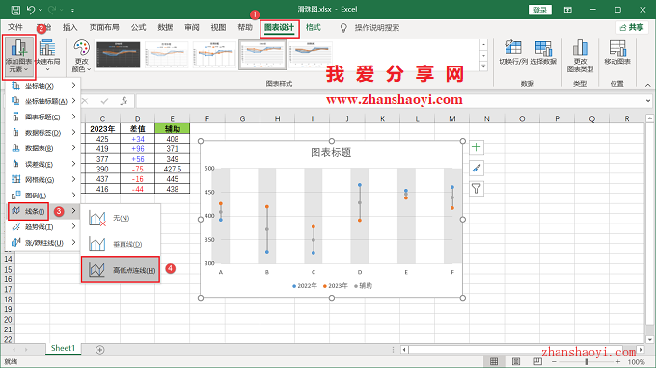Open Quick Layout gallery
Image resolution: width=656 pixels, height=368 pixels.
point(47,57)
